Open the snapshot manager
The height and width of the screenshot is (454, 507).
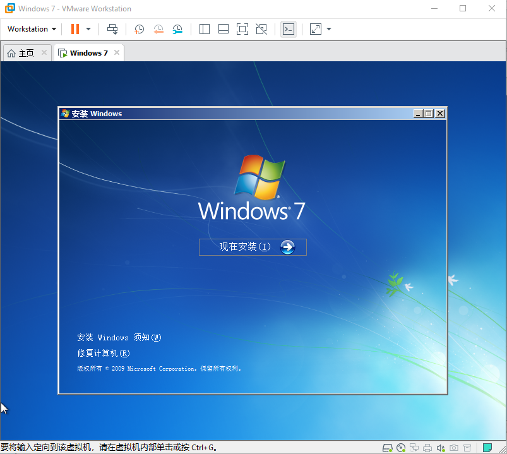click(177, 29)
